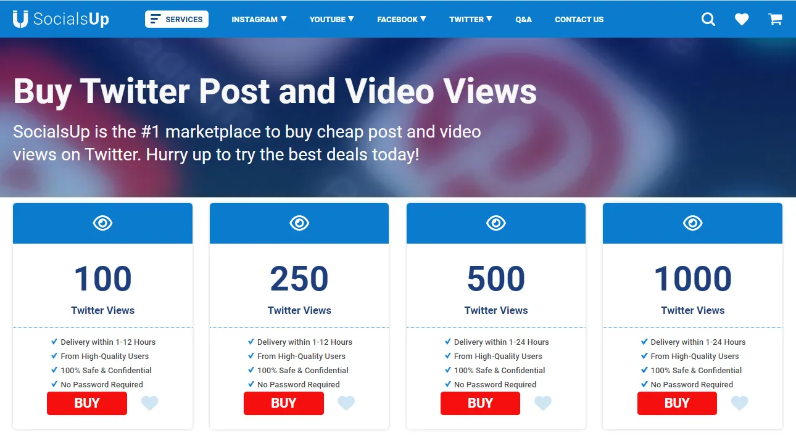This screenshot has width=796, height=441.
Task: Click 'No Password Required' in 1000 card
Action: tap(692, 384)
